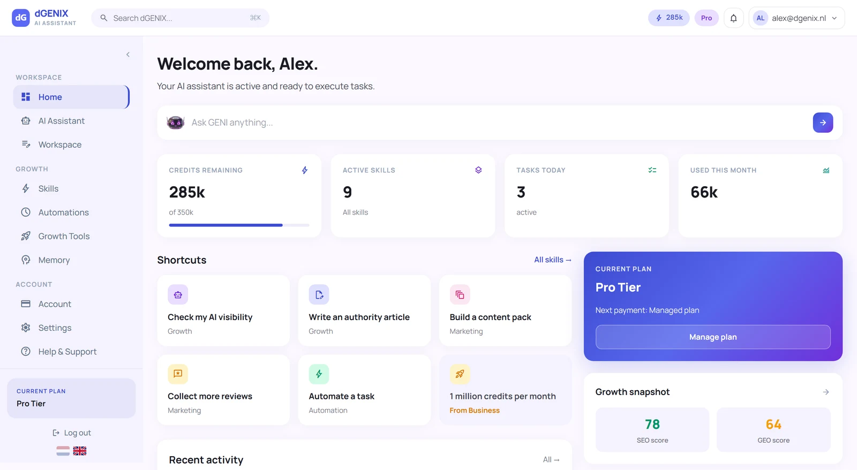Click the Help question-mark icon
857x470 pixels.
[26, 352]
